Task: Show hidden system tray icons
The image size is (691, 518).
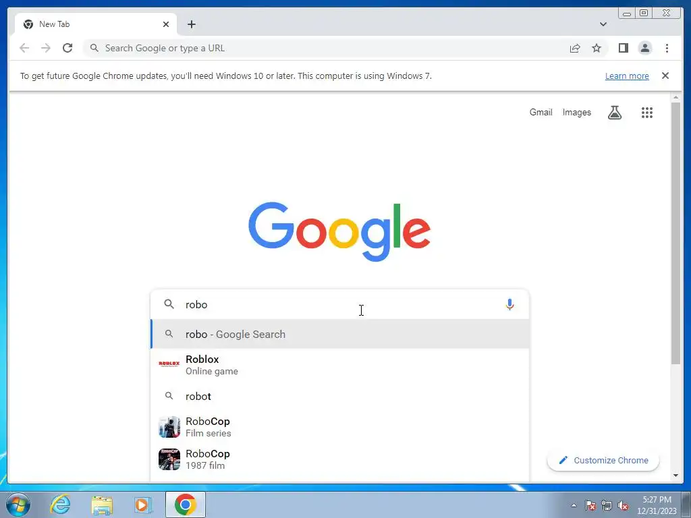Action: [x=574, y=505]
